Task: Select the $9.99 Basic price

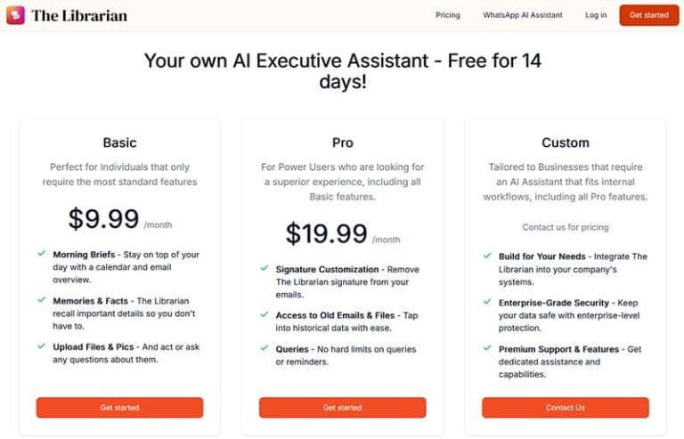Action: click(104, 219)
